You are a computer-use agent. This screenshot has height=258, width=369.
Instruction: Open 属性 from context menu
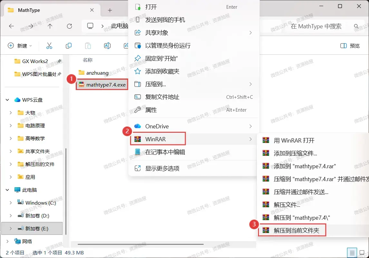coord(194,110)
